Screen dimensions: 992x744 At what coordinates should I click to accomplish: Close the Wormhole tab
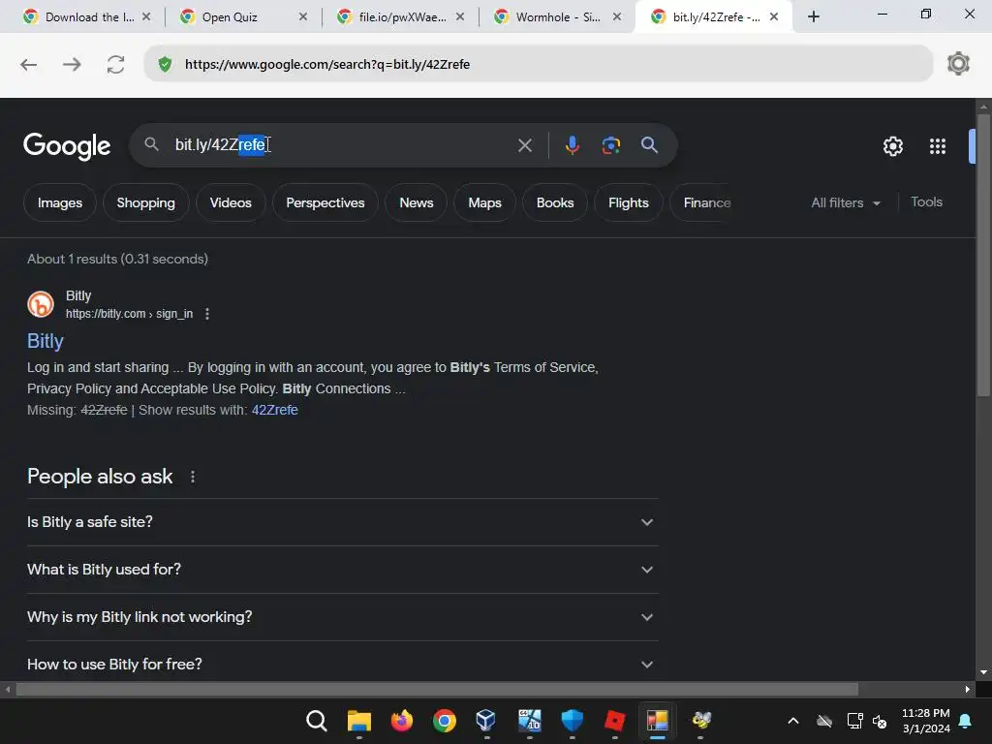tap(617, 17)
